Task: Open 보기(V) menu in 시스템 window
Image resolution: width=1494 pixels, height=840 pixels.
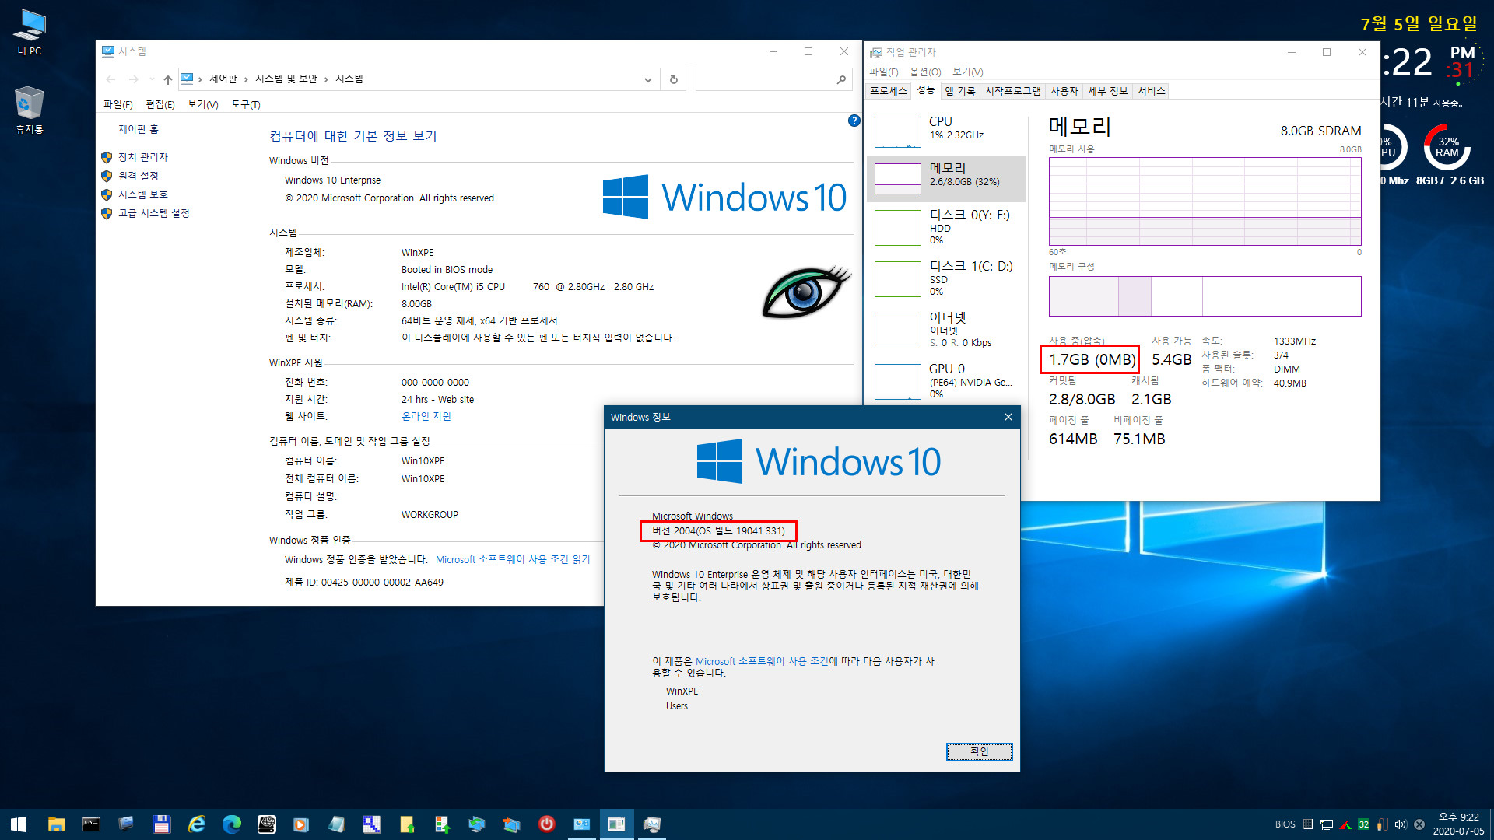Action: coord(202,104)
